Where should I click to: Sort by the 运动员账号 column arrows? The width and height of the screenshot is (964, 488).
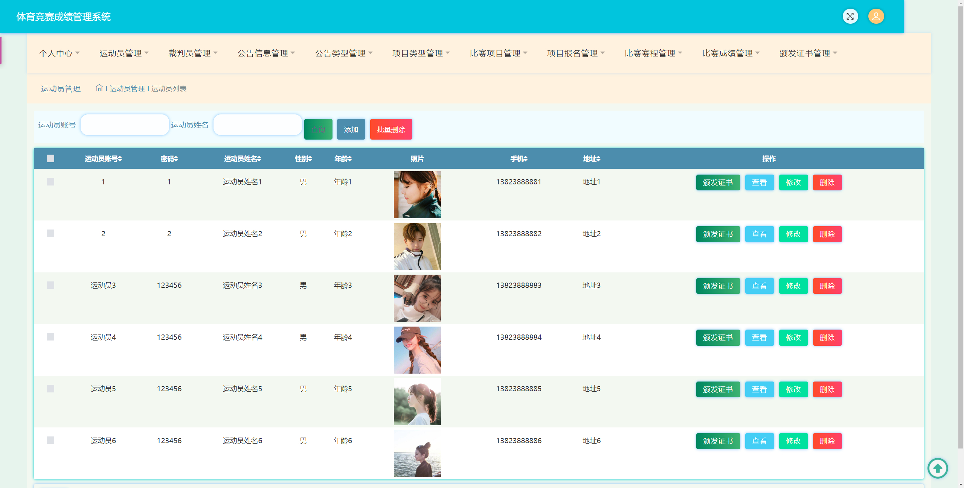120,159
